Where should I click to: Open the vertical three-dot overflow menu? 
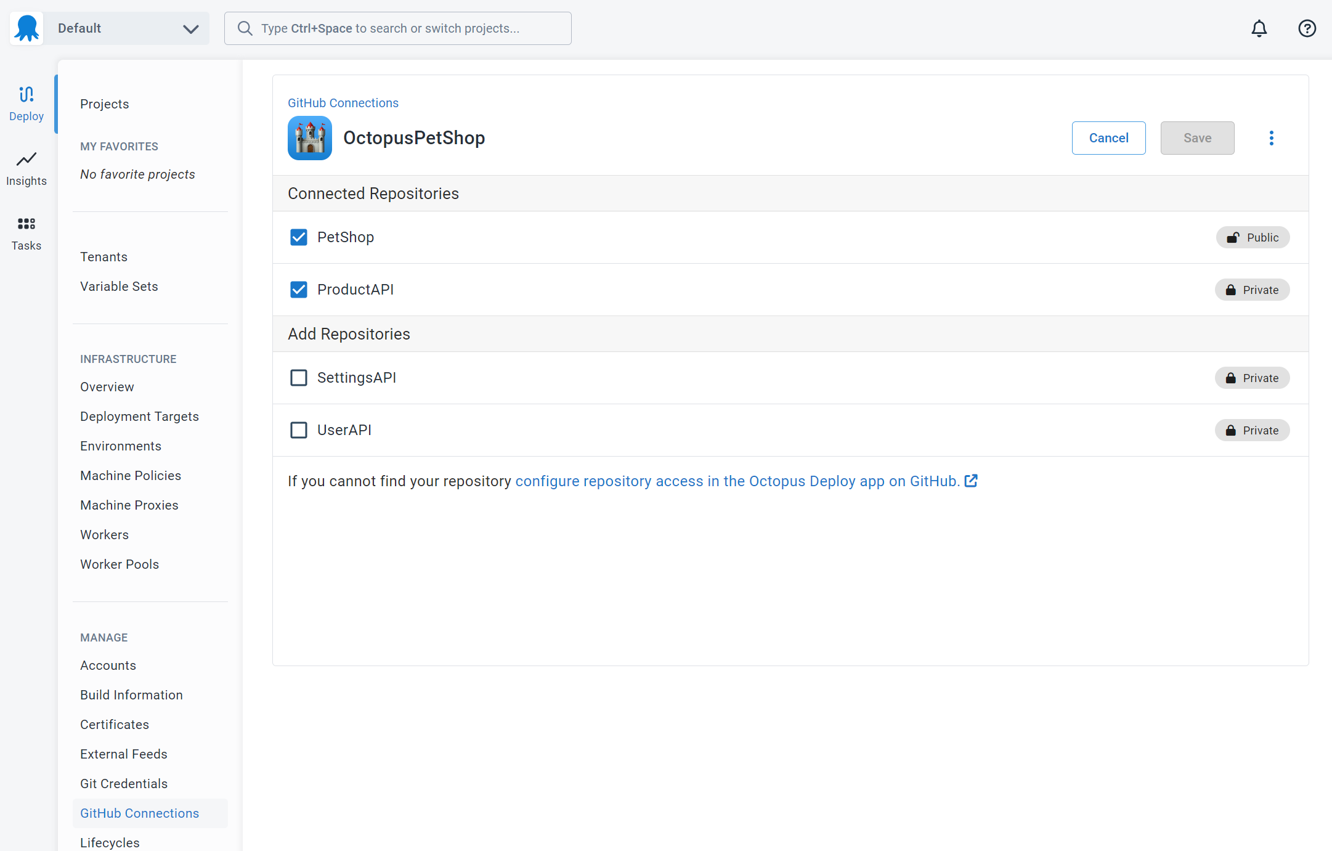click(x=1271, y=138)
